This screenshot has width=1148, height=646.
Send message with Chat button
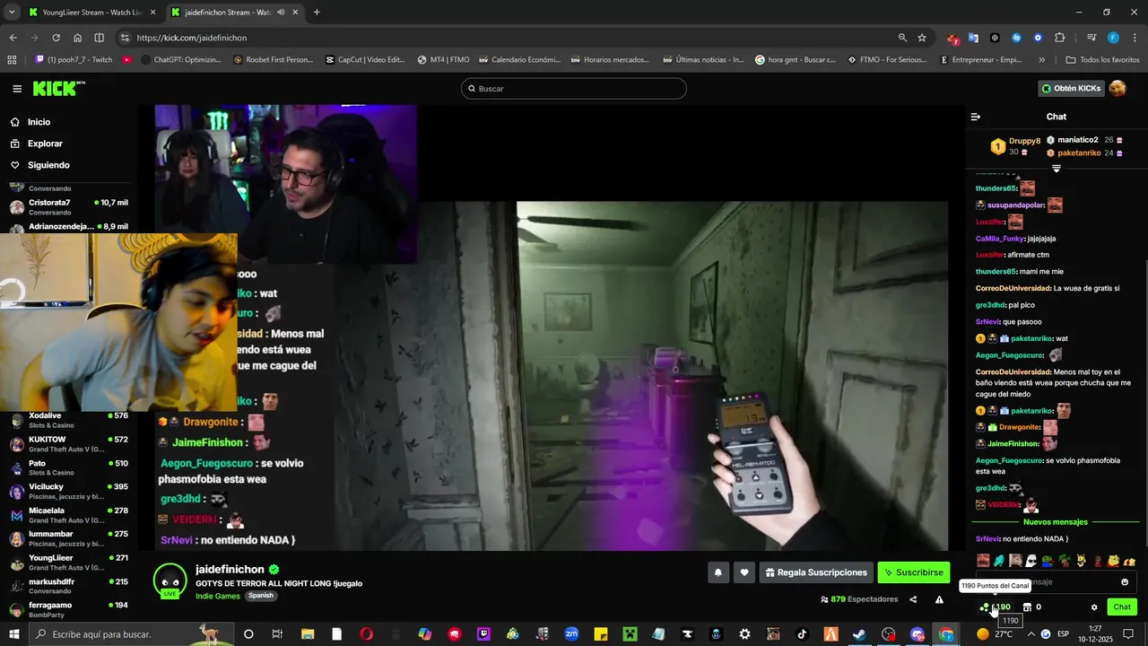tap(1122, 607)
